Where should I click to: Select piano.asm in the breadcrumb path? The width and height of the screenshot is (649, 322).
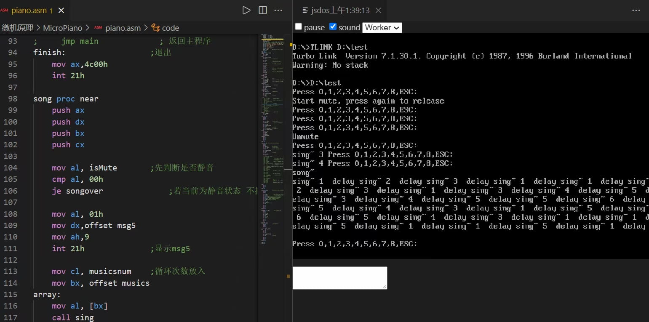123,28
